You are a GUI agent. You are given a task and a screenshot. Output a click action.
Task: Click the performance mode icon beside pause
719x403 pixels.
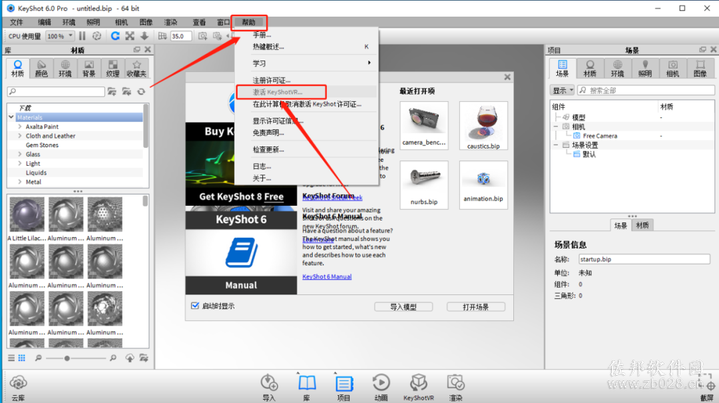[97, 36]
